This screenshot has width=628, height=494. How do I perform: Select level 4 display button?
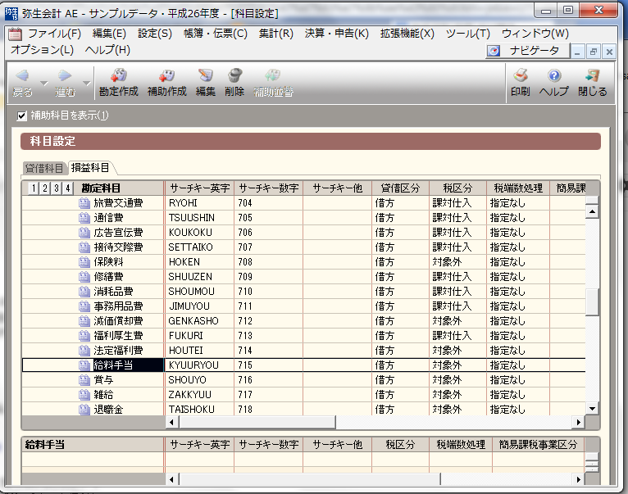coord(68,188)
